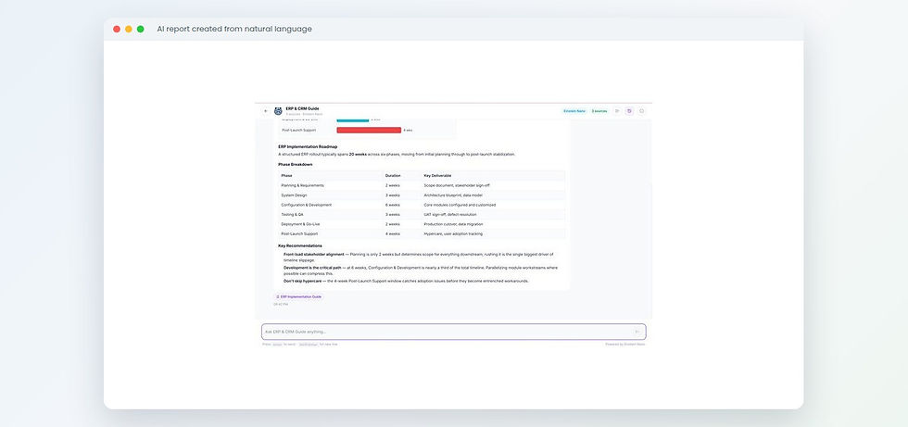
Task: Click the Phase Breakdown heading
Action: 296,164
